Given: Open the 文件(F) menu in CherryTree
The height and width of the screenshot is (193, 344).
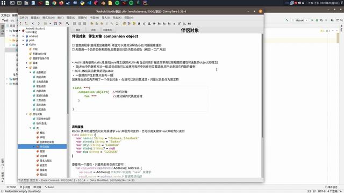Looking at the screenshot, I should click(x=24, y=18).
